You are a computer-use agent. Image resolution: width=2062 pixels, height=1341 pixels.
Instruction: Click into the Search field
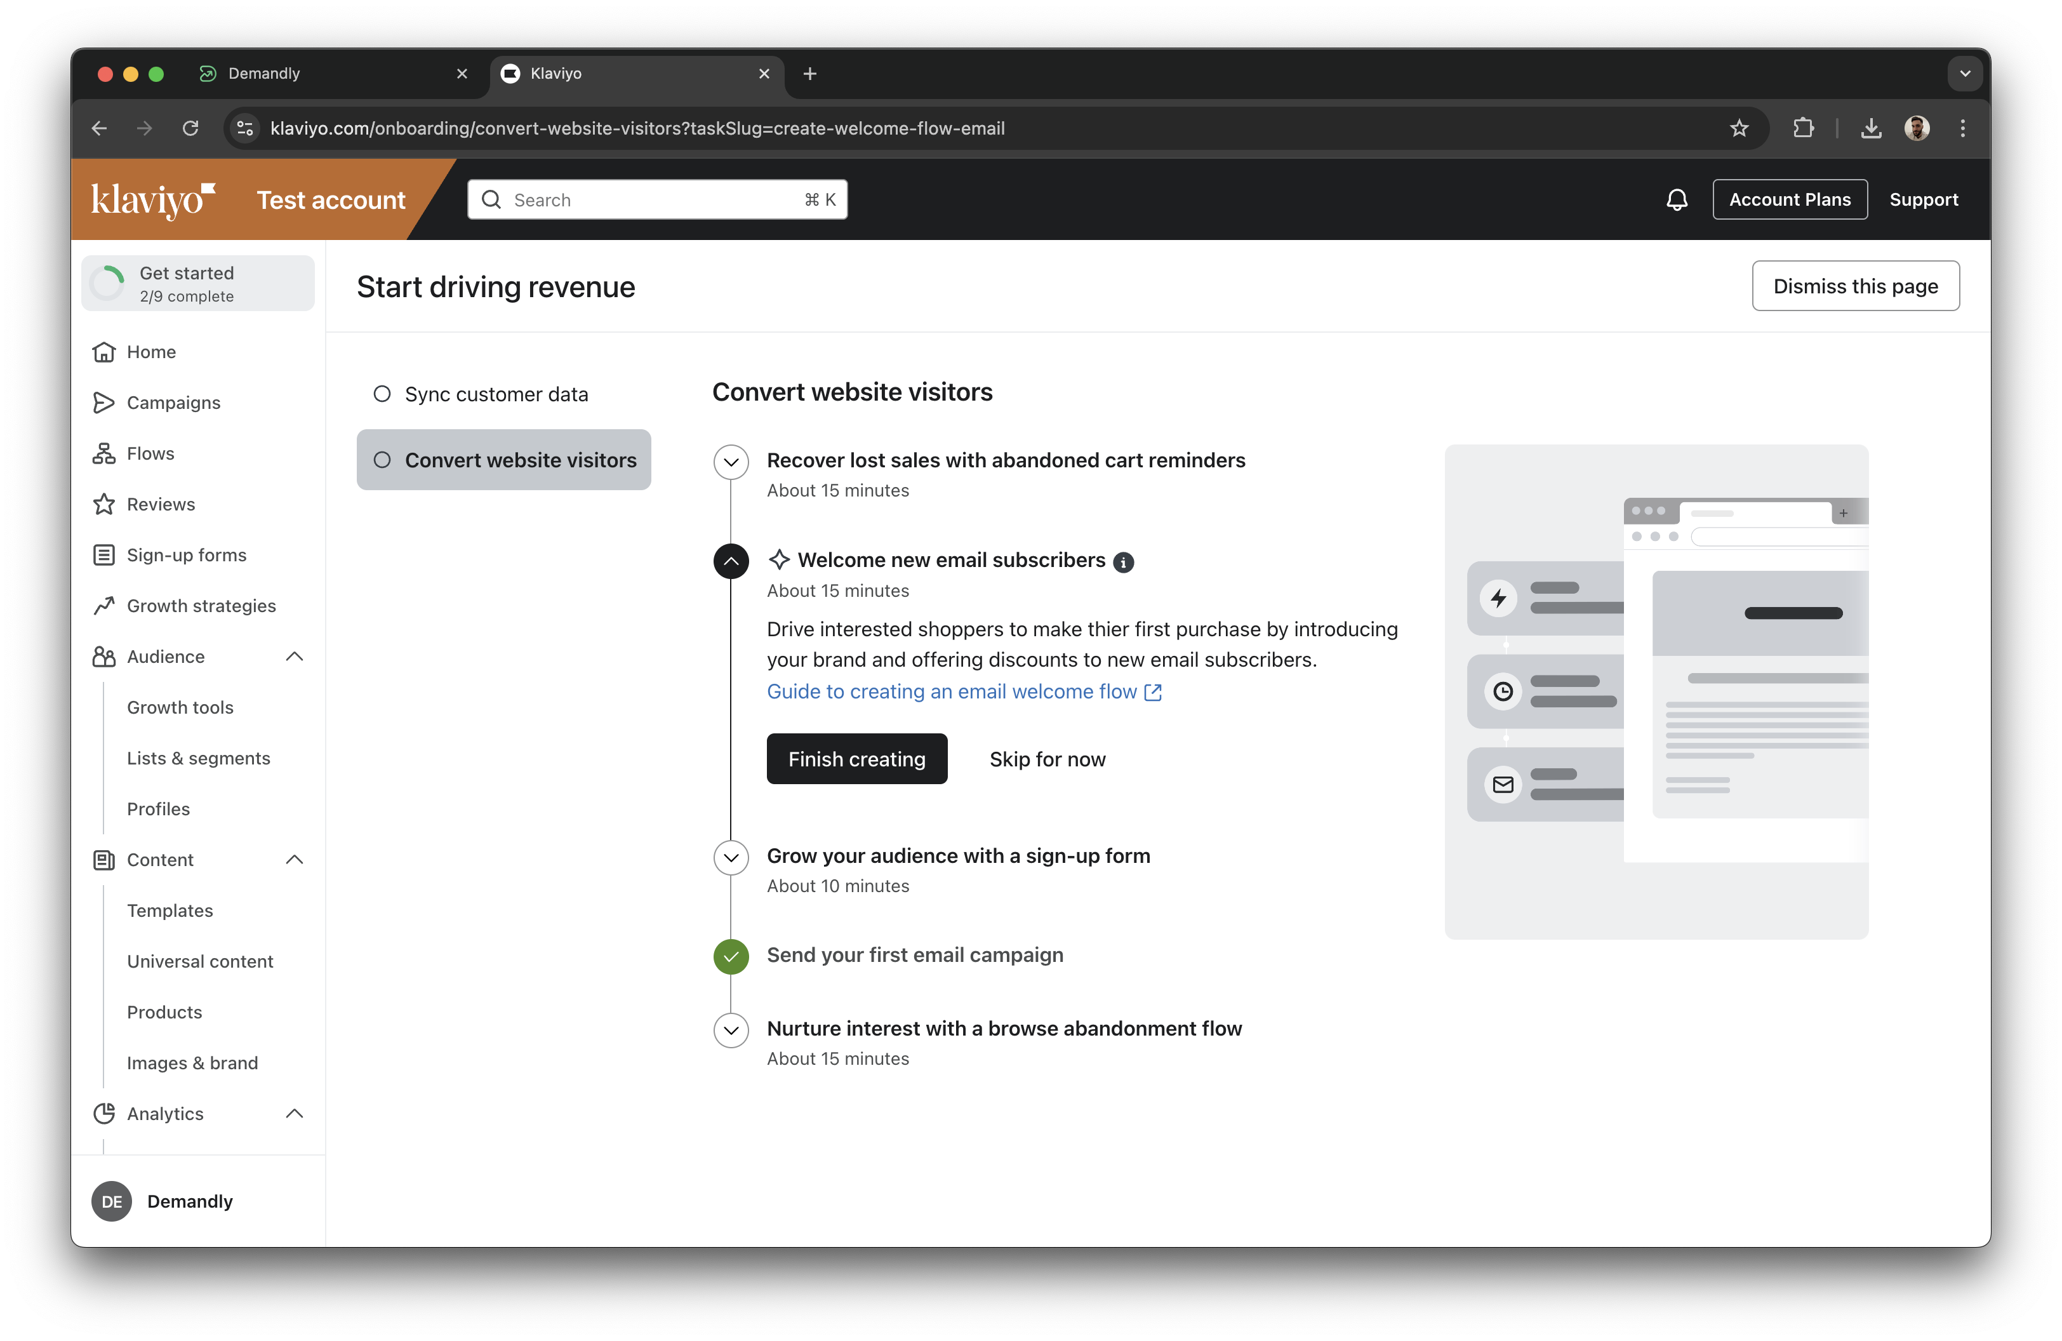pos(656,200)
